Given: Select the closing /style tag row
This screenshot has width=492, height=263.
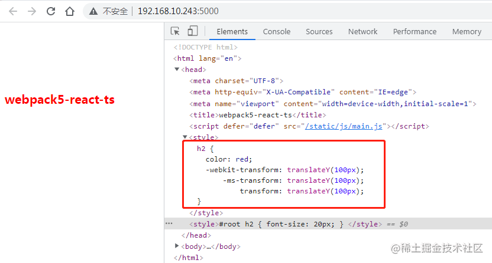Looking at the screenshot, I should (x=206, y=213).
